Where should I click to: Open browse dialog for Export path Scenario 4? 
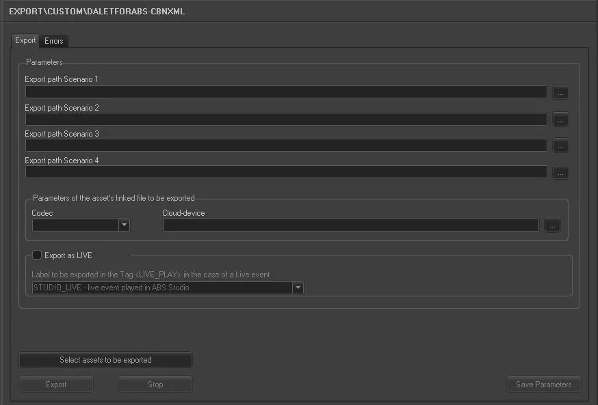(x=560, y=172)
